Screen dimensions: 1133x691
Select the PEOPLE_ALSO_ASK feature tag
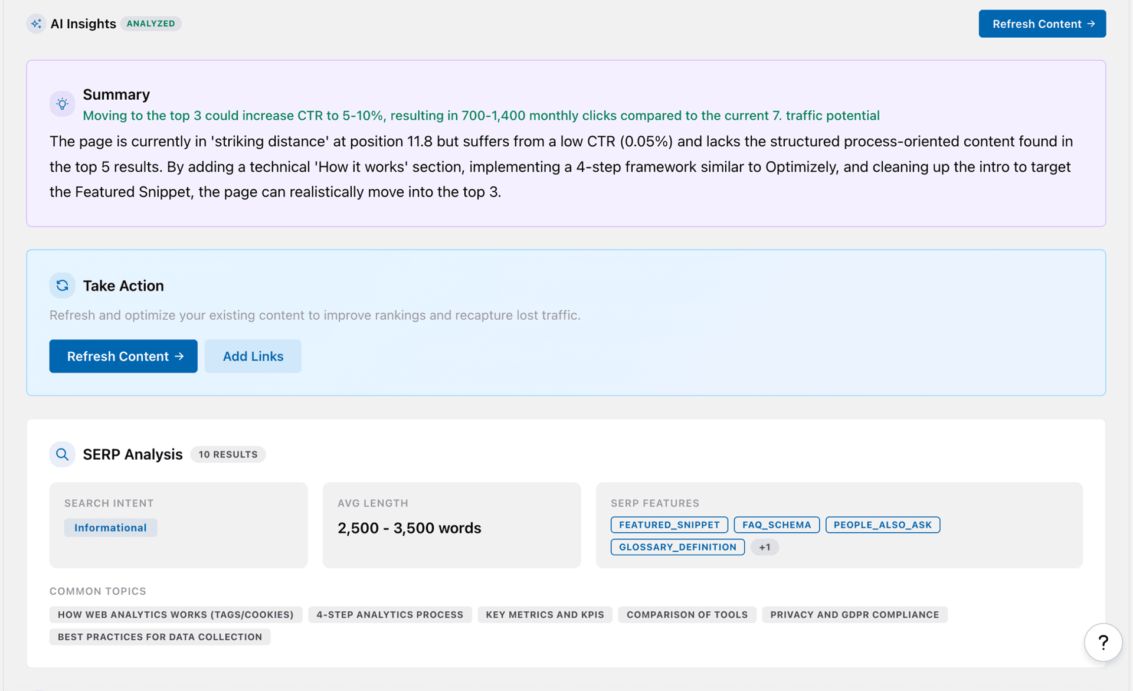(882, 525)
